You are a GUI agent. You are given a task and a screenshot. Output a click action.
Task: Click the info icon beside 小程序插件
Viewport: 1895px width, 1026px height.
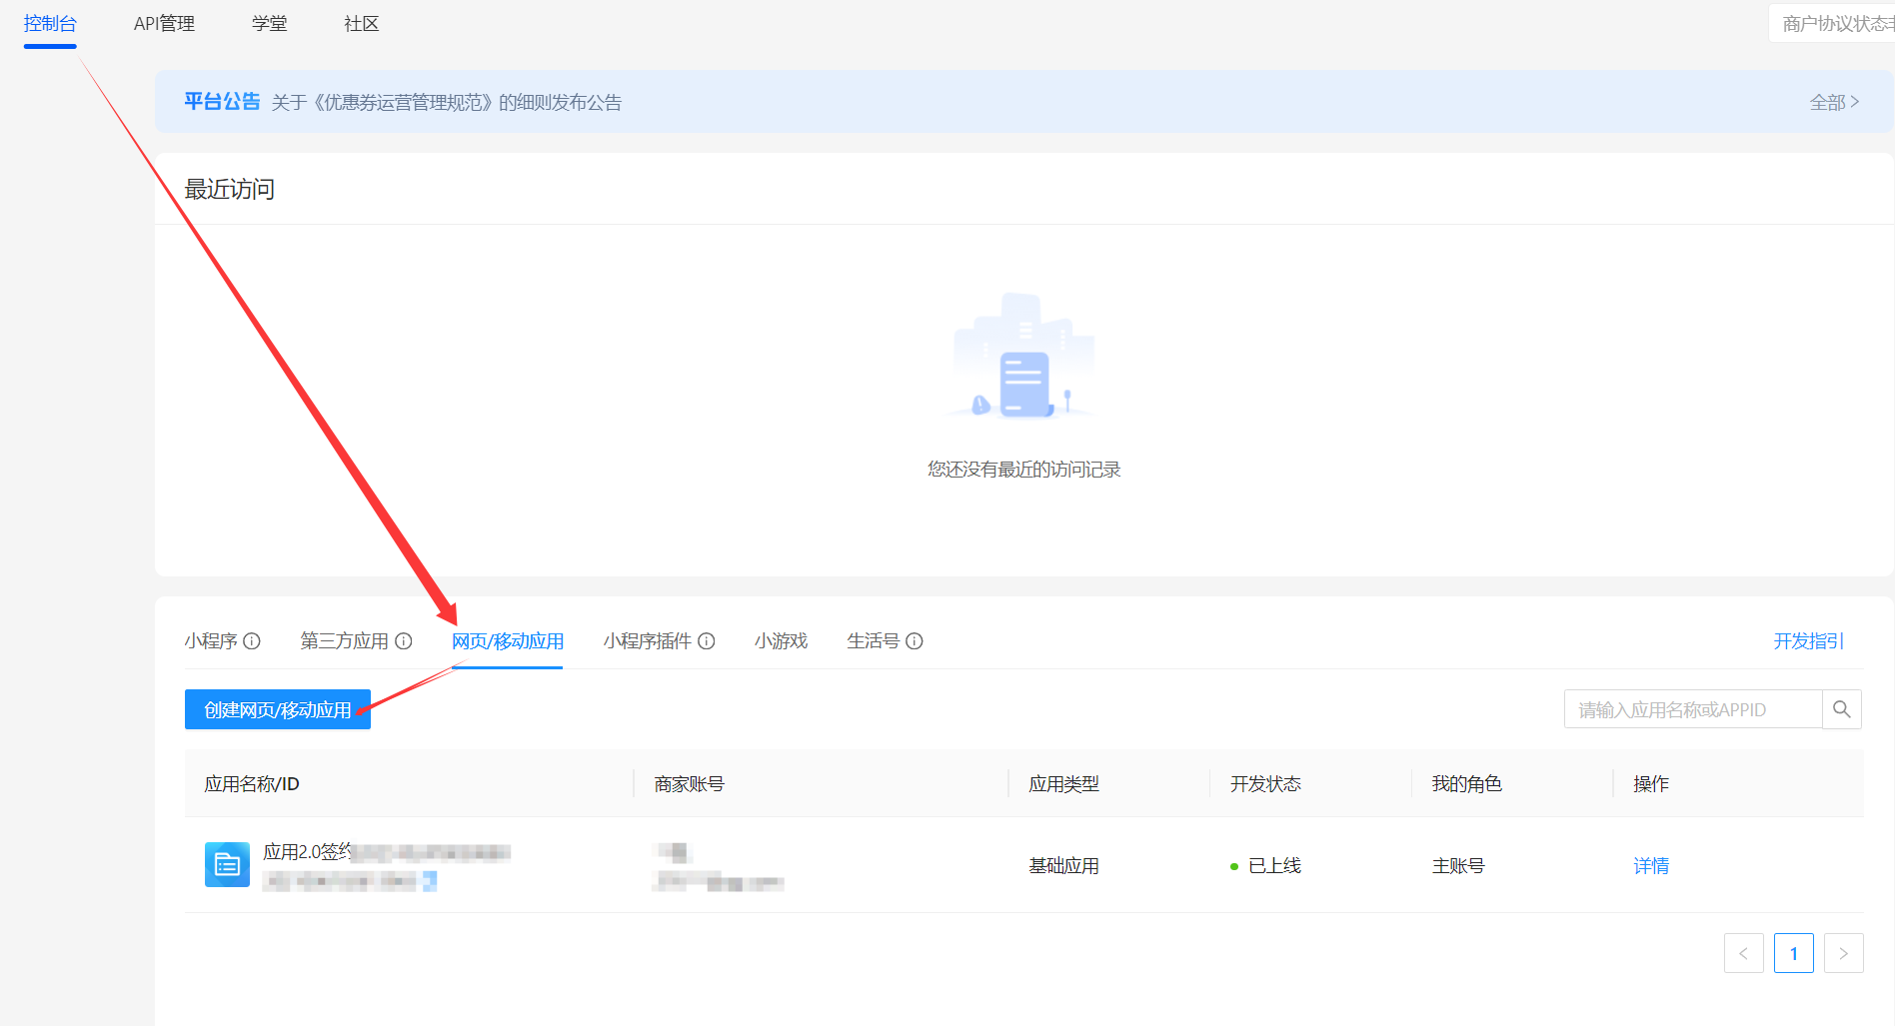click(x=709, y=641)
